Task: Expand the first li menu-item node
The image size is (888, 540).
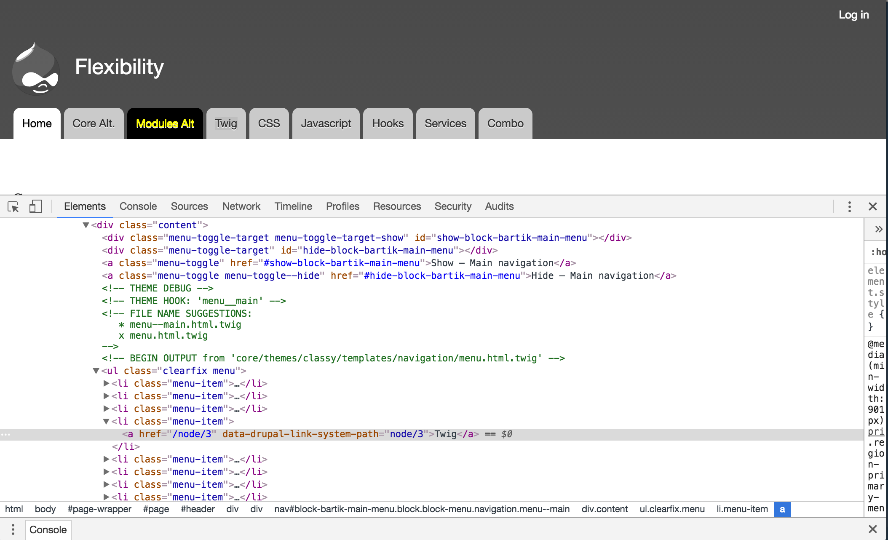Action: click(106, 383)
